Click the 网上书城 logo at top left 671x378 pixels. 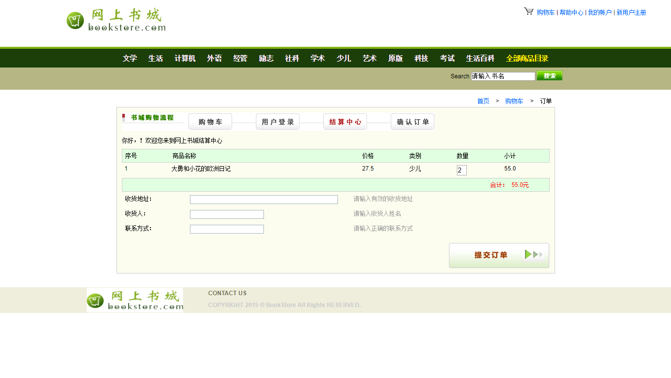coord(116,20)
